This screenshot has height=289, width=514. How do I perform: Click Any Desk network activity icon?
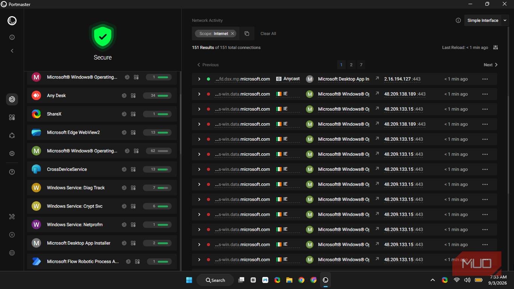[124, 96]
